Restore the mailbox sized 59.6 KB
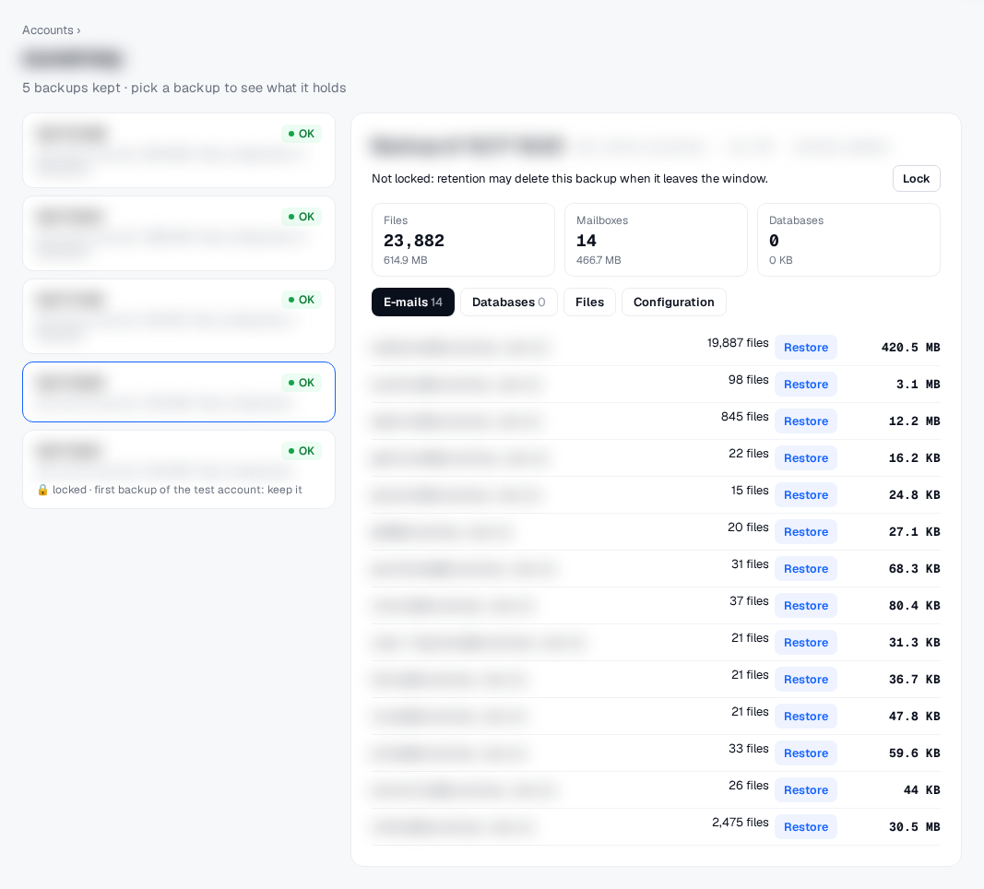This screenshot has height=889, width=984. pyautogui.click(x=806, y=753)
